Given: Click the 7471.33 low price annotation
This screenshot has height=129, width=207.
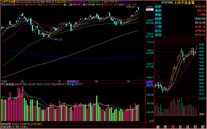Looking at the screenshot, I should 58,39.
